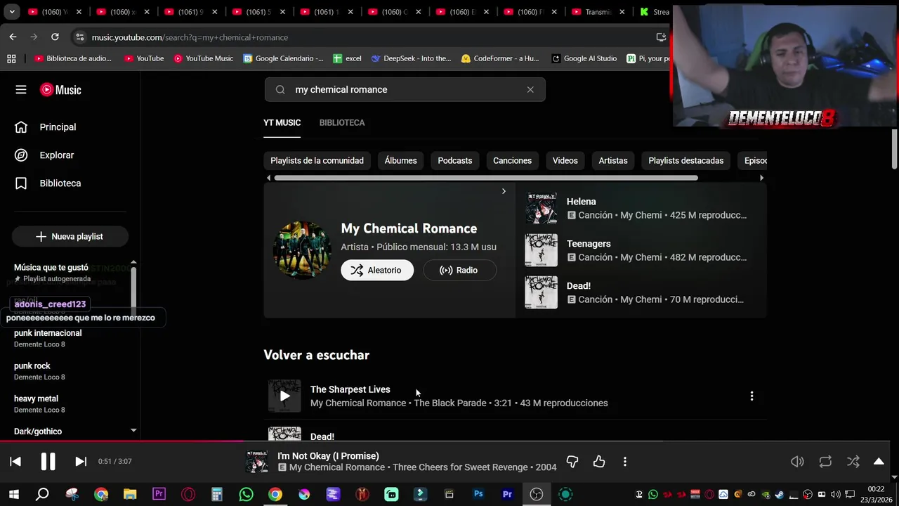Switch to the YT MUSIC tab
Screen dimensions: 899x506
pyautogui.click(x=282, y=122)
